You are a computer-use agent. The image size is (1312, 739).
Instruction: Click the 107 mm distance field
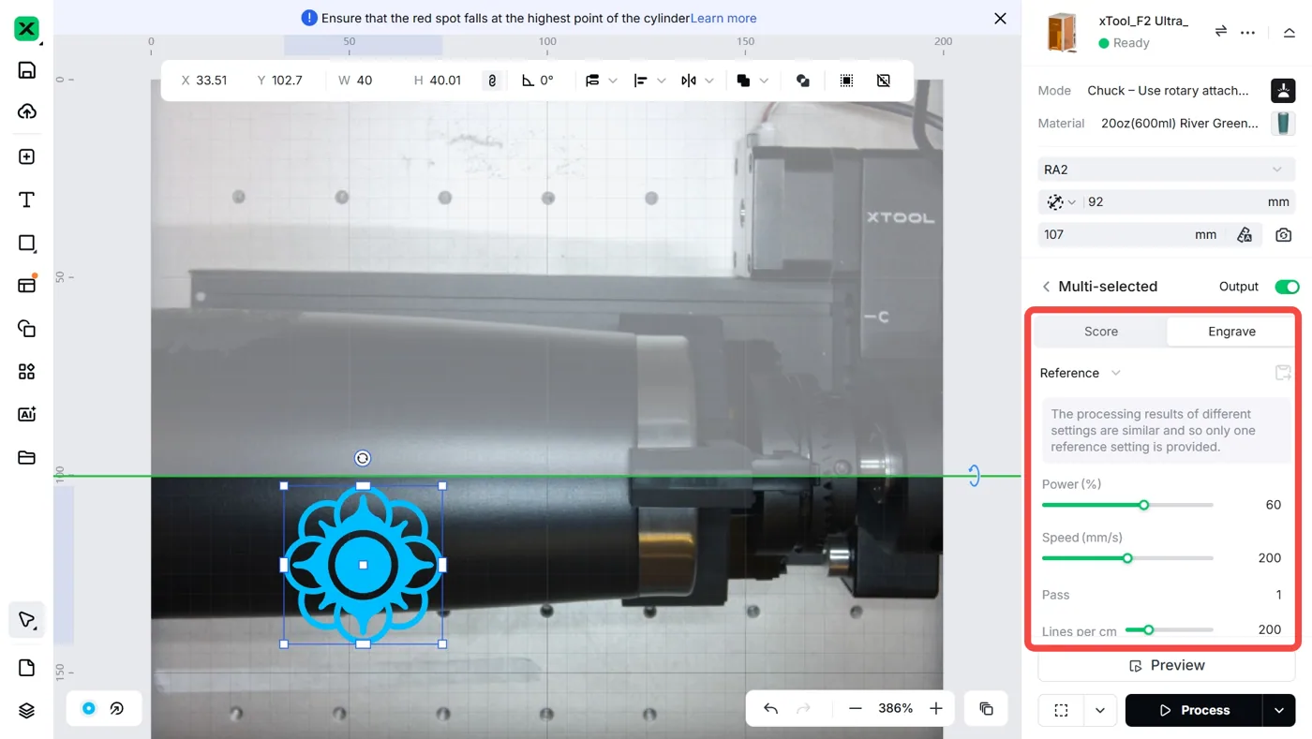1130,235
